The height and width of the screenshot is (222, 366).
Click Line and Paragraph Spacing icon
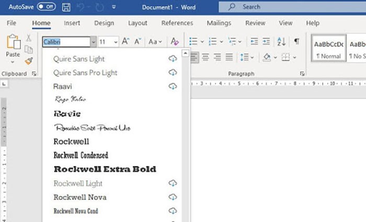pos(244,57)
